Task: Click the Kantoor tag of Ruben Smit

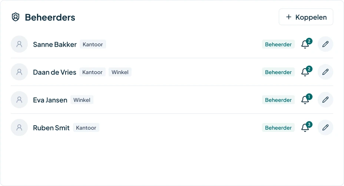Action: click(86, 128)
